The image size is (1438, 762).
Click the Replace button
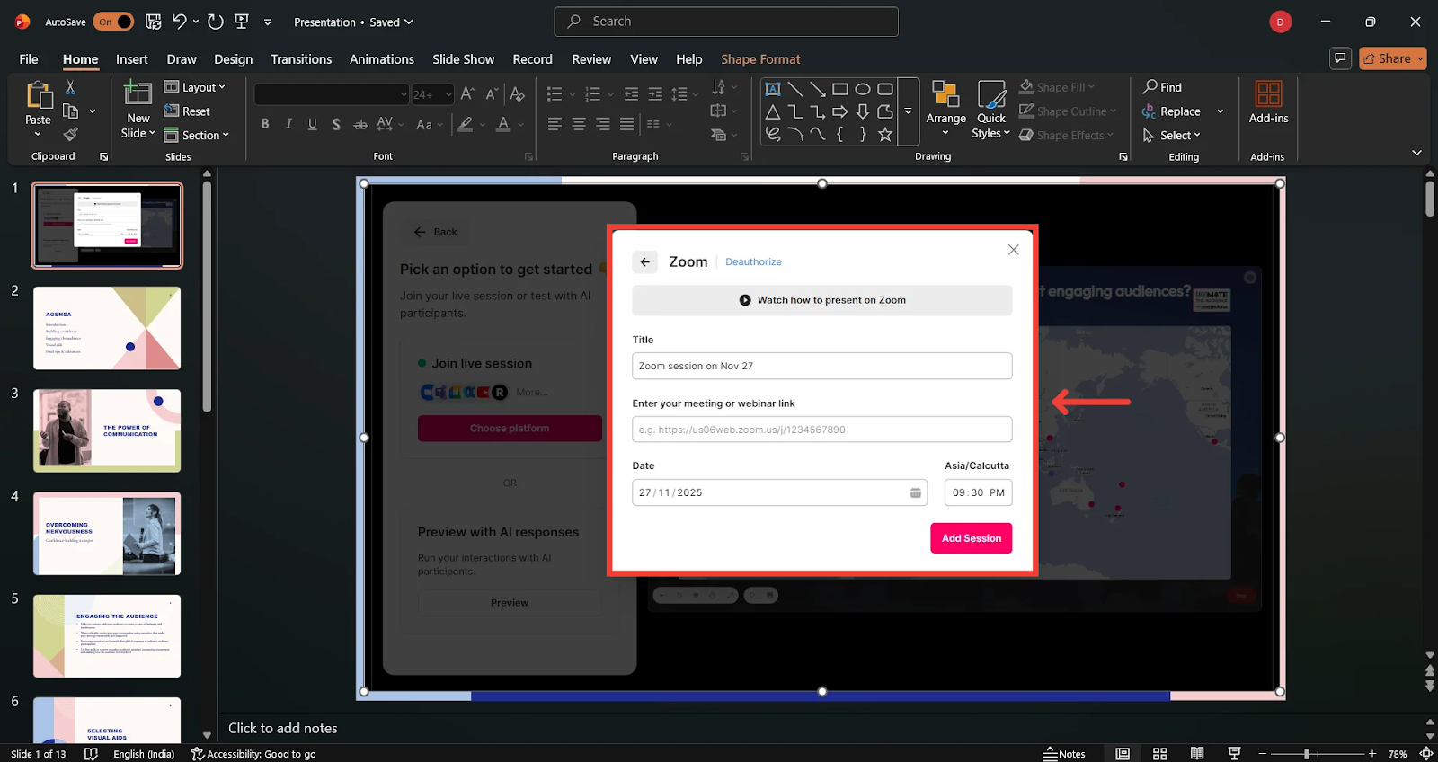(x=1172, y=111)
